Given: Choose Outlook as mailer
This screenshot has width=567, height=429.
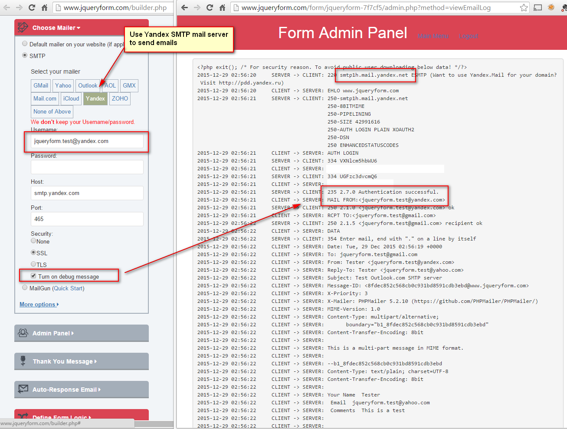Looking at the screenshot, I should 88,86.
